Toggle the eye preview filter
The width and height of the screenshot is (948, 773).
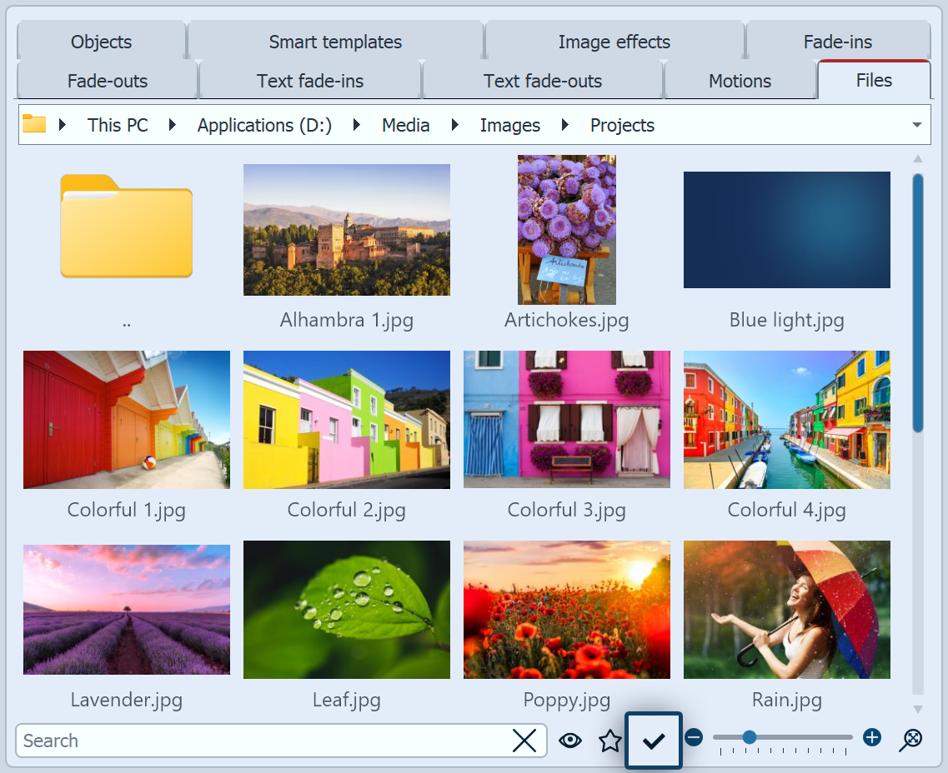(x=570, y=740)
